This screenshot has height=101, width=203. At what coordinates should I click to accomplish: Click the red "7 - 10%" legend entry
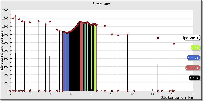192,68
